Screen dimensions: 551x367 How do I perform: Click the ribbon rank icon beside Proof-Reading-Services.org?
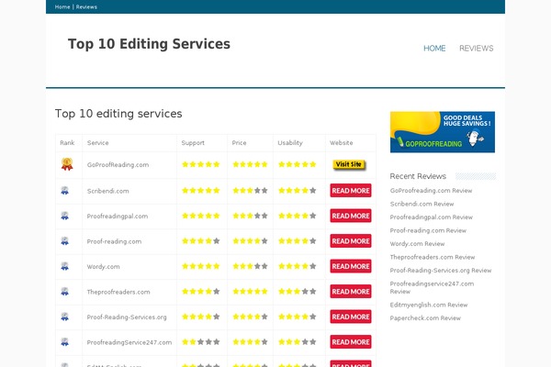pyautogui.click(x=64, y=317)
